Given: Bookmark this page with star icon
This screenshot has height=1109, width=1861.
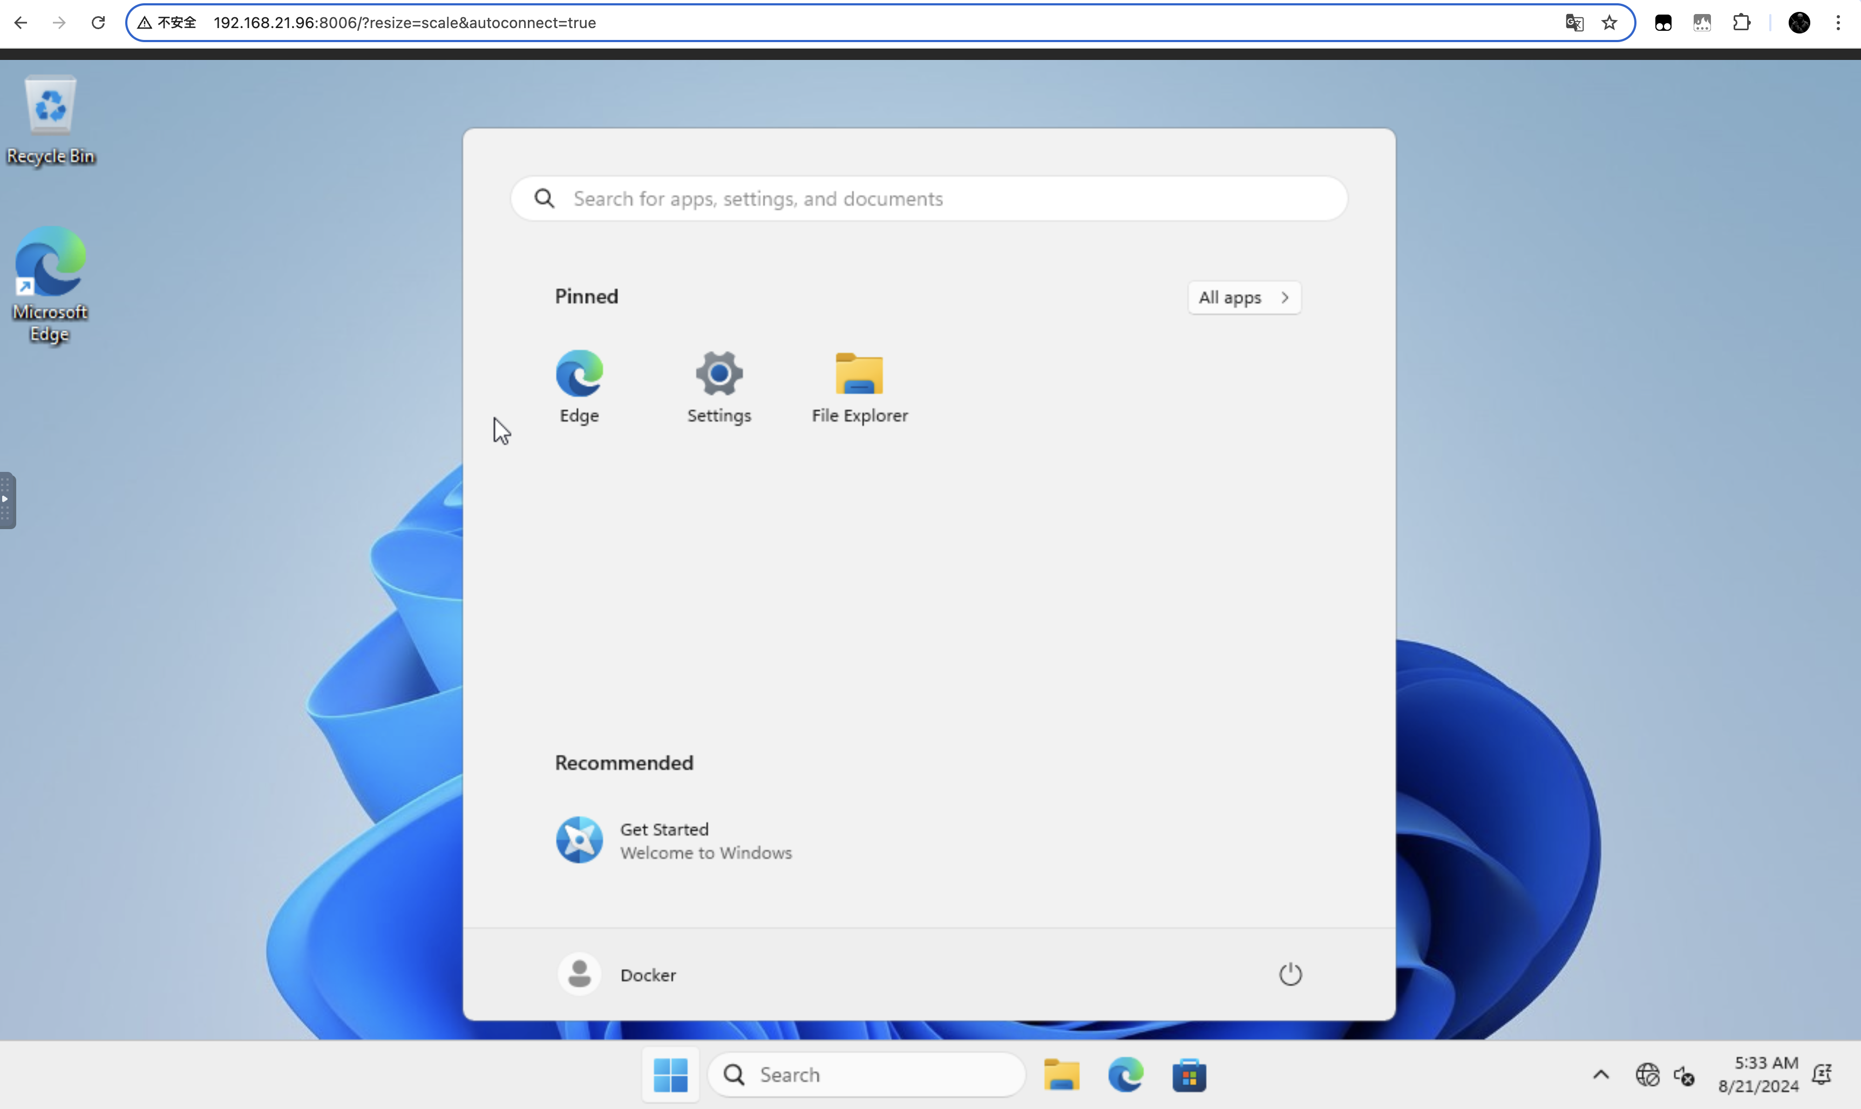Looking at the screenshot, I should coord(1609,23).
